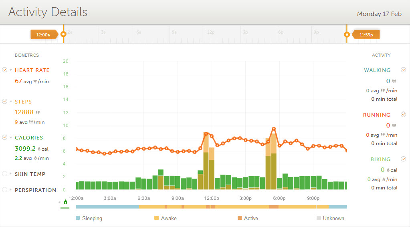Image resolution: width=410 pixels, height=227 pixels.
Task: Click the heart icon next to 67 avg
Action: pos(35,81)
